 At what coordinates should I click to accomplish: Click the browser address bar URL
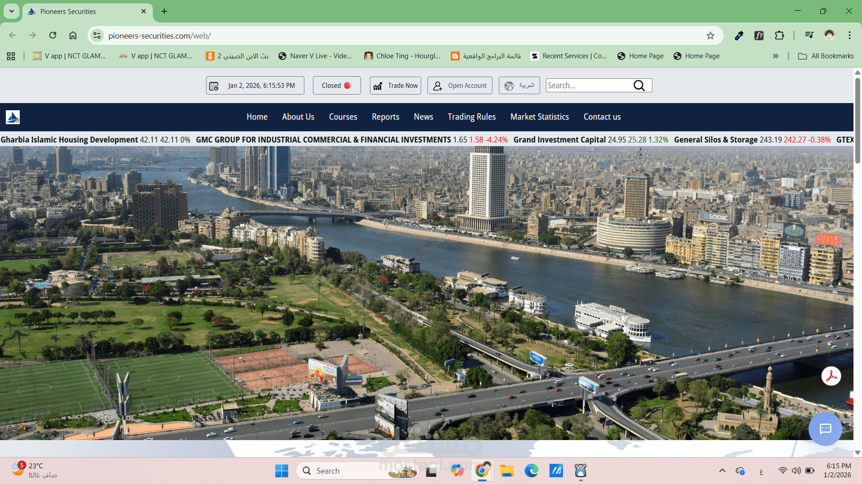tap(159, 36)
